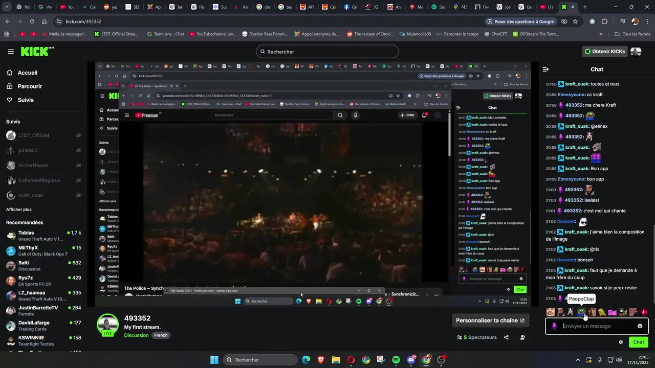Open the taskbar clock showing 21:05
This screenshot has height=368, width=655.
(638, 360)
